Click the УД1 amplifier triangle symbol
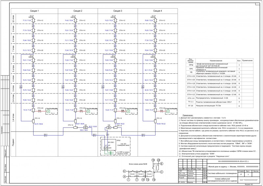The width and height of the screenshot is (263, 186). (x=86, y=128)
